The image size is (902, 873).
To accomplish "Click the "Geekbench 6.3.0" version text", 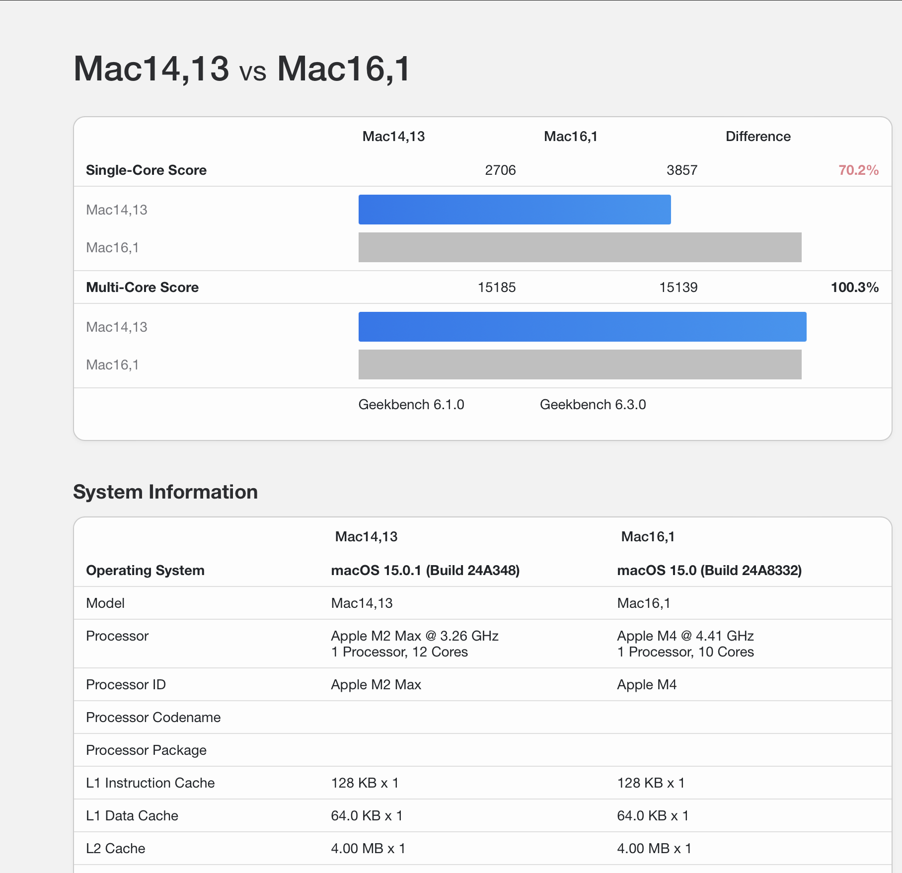I will [x=593, y=405].
